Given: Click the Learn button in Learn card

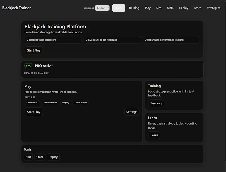Looking at the screenshot, I should click(x=154, y=135).
